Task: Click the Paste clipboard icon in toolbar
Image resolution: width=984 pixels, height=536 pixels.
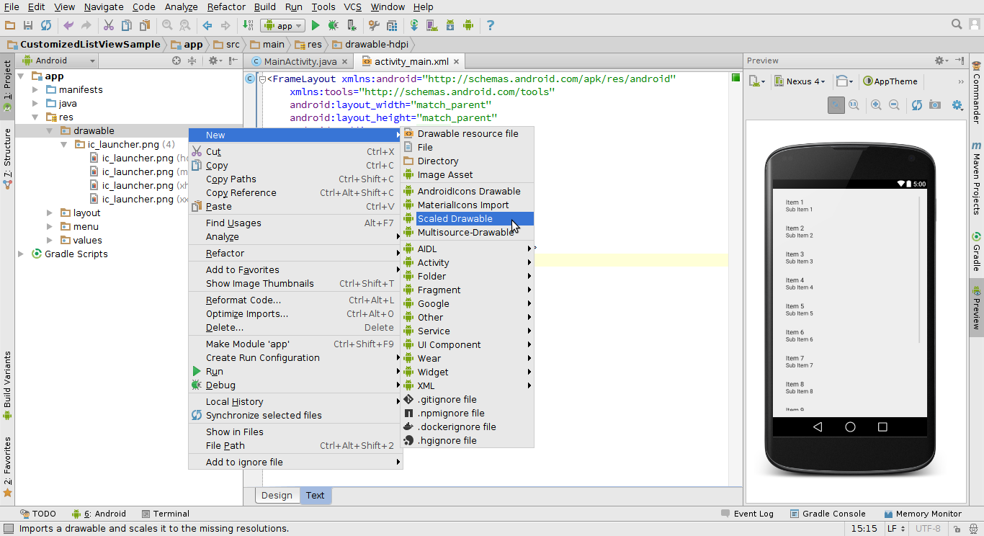Action: click(145, 25)
